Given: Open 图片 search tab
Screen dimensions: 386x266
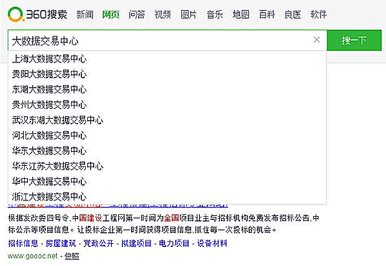Looking at the screenshot, I should 188,15.
